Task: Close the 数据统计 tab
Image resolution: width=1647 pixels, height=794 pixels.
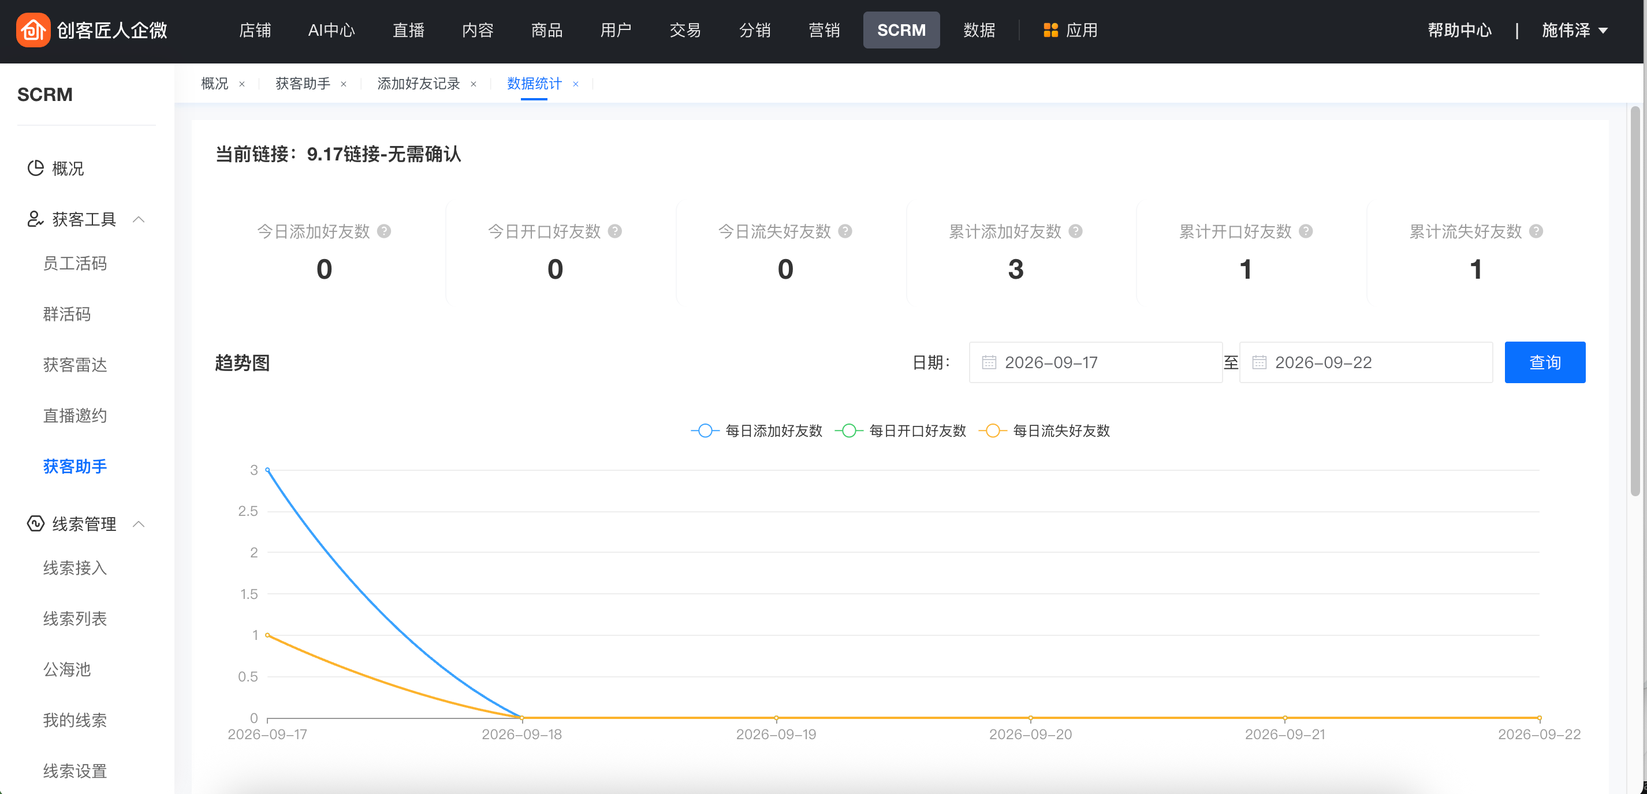Action: tap(575, 84)
